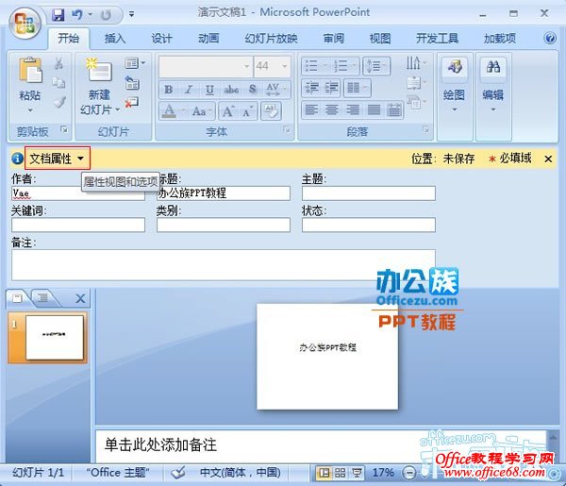566x486 pixels.
Task: Switch to the 插入 ribbon tab
Action: point(115,38)
